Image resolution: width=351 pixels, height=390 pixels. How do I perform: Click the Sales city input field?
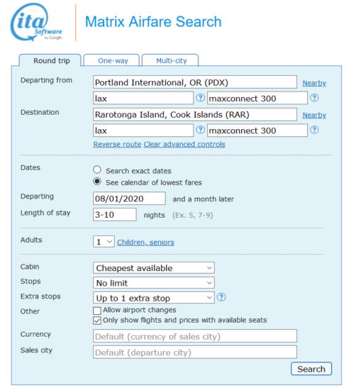click(x=195, y=352)
